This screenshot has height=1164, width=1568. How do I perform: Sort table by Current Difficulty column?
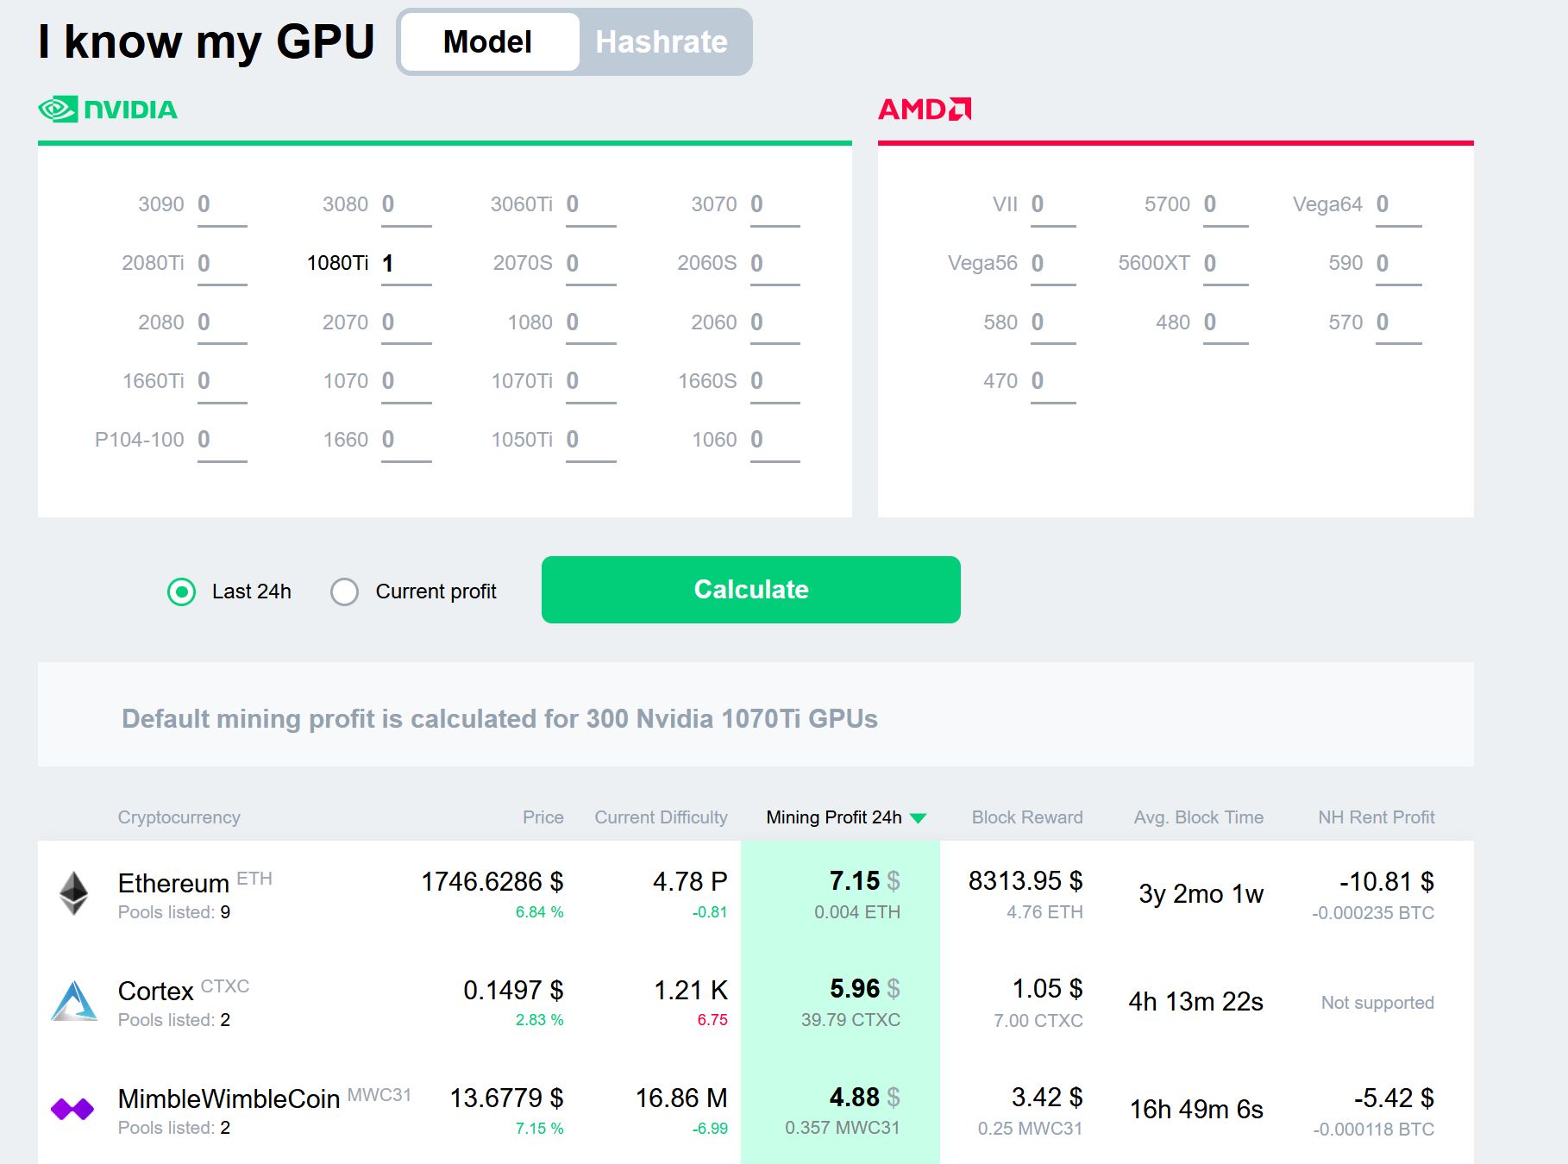point(661,817)
